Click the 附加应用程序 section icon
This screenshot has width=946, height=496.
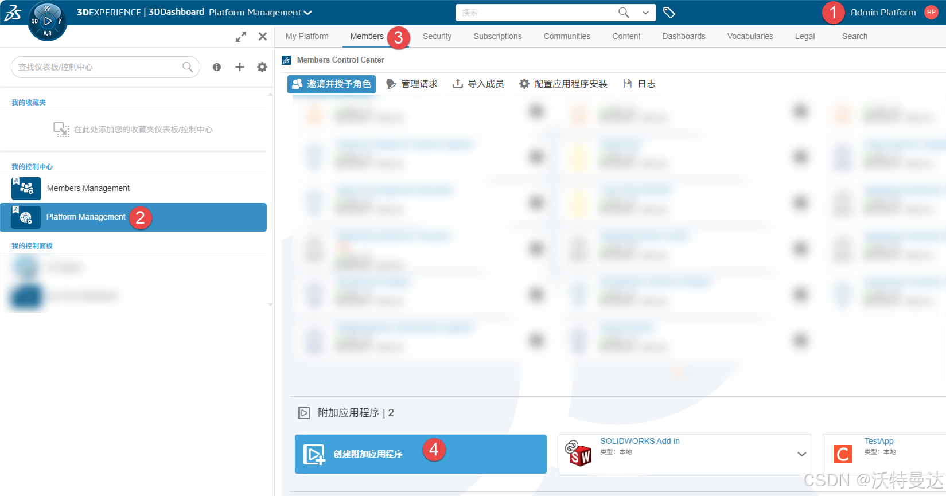pos(304,413)
